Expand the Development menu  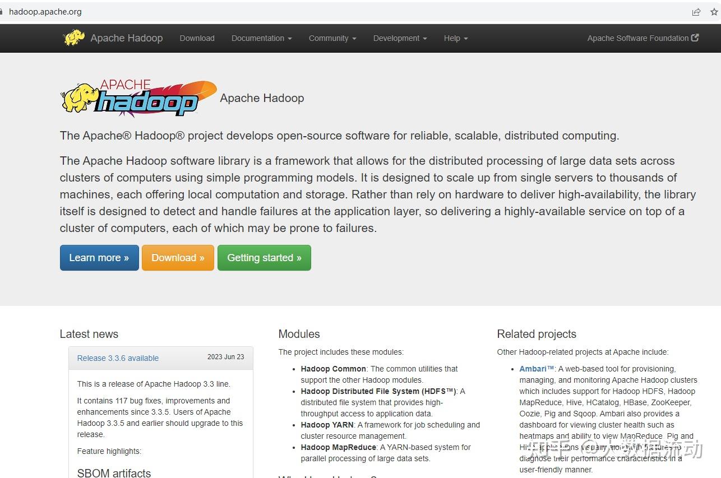click(399, 38)
